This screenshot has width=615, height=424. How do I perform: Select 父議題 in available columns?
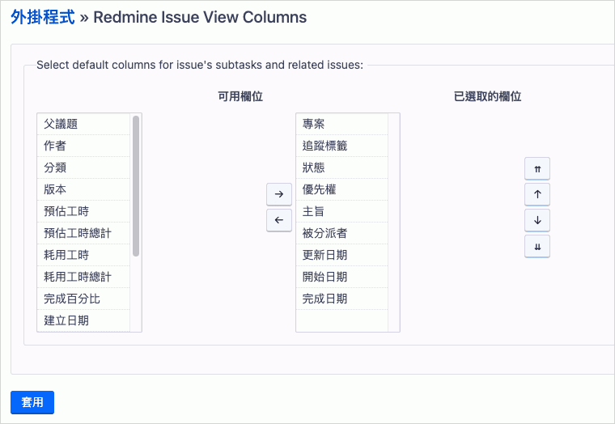83,124
